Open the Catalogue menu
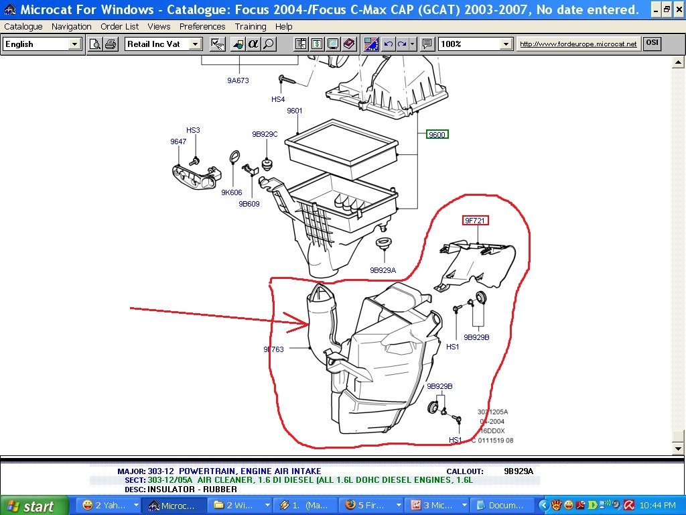686x515 pixels. (23, 27)
